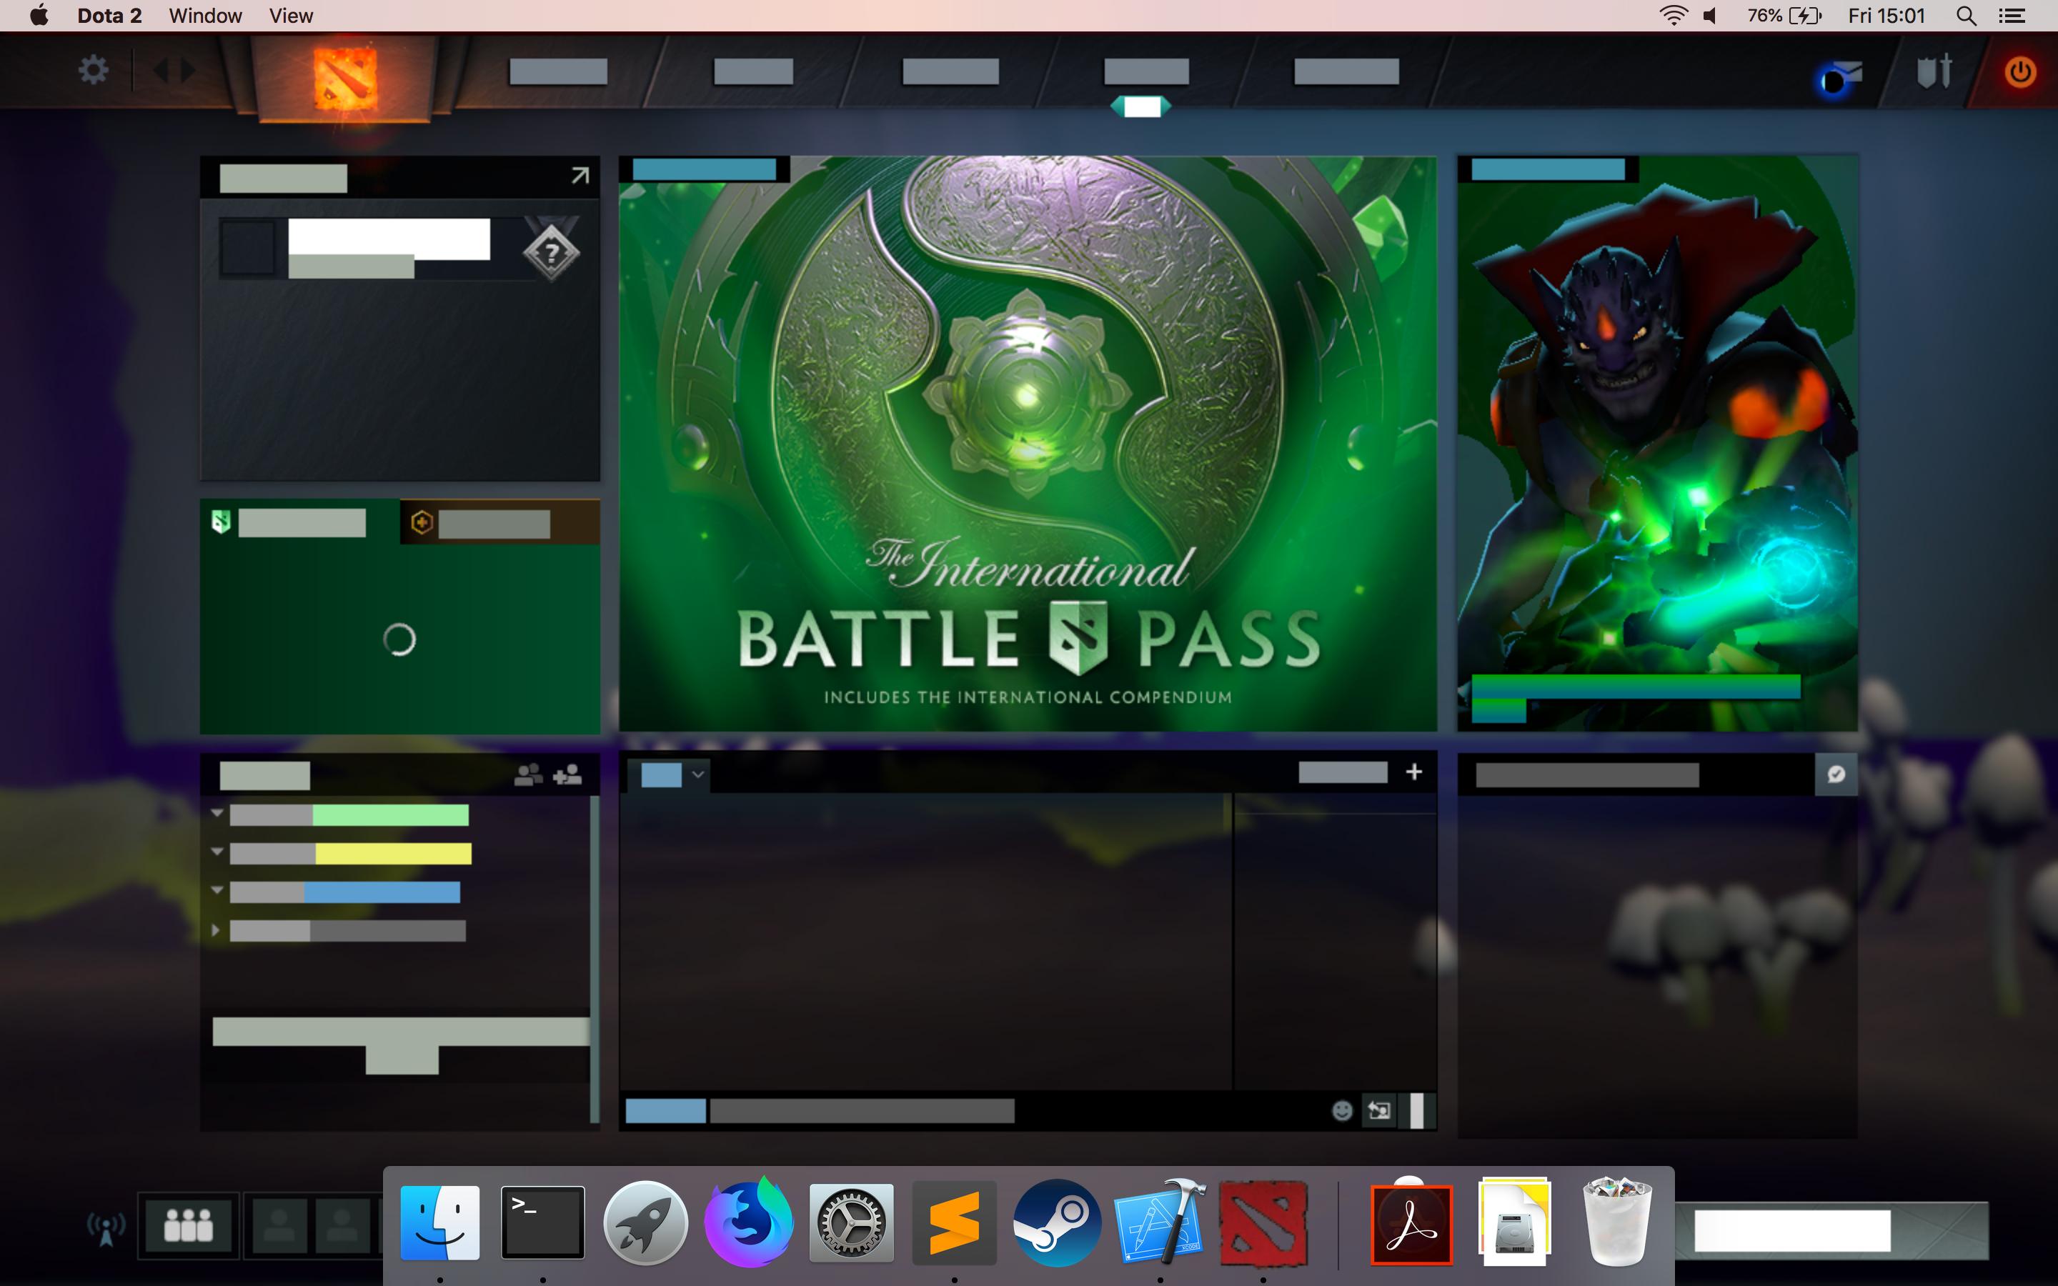Viewport: 2058px width, 1286px height.
Task: Expand the chat channel dropdown chevron
Action: 698,774
